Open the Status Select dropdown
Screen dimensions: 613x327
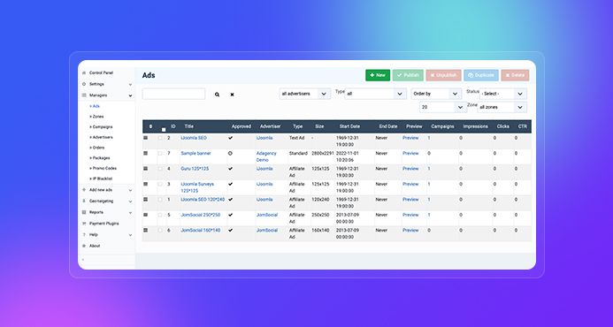coord(503,94)
